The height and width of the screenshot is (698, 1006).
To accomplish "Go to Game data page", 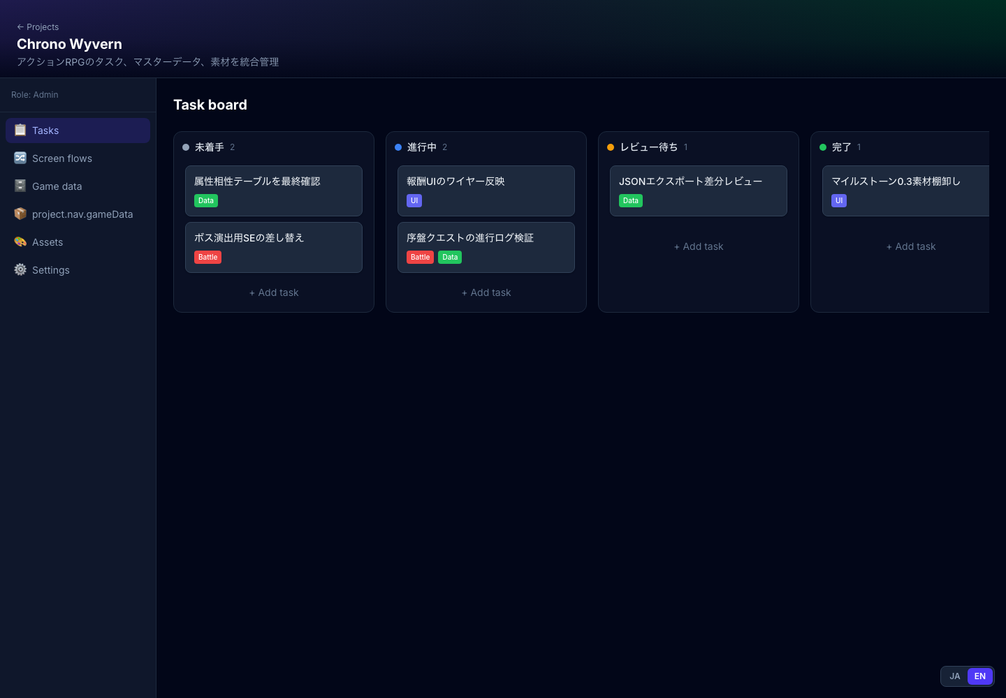I will 78,186.
